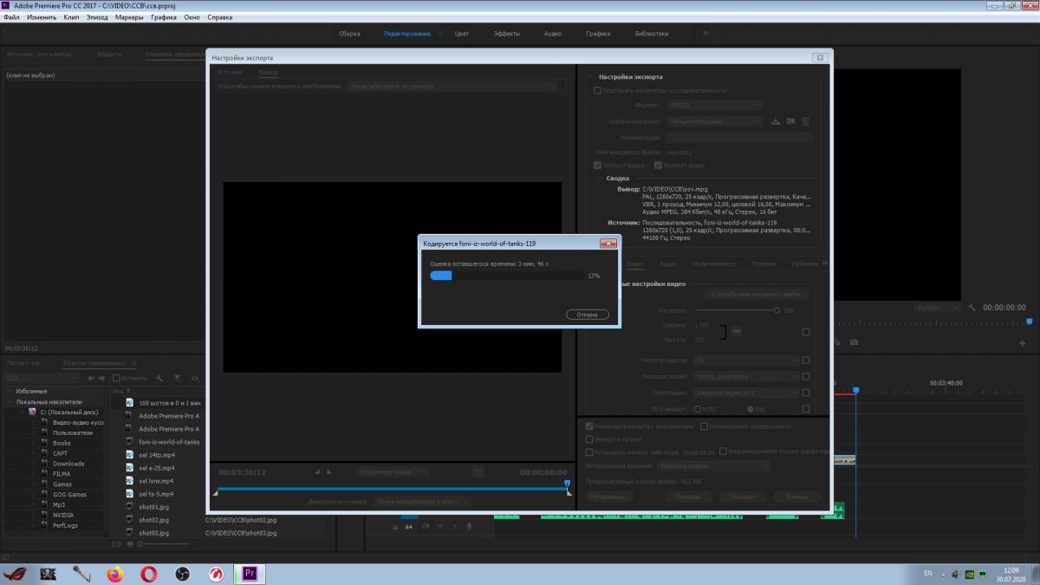Delete the export preset trash icon
Screen dimensions: 1040x585
805,121
